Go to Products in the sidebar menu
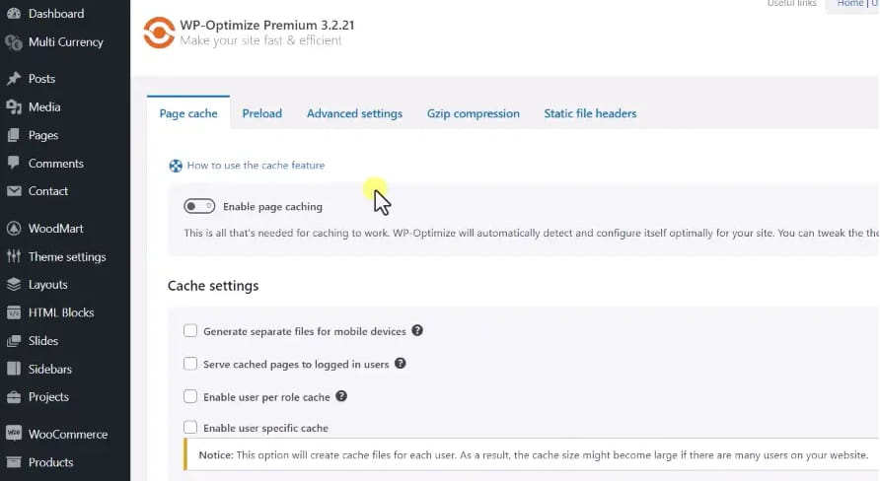The width and height of the screenshot is (880, 481). (x=50, y=462)
